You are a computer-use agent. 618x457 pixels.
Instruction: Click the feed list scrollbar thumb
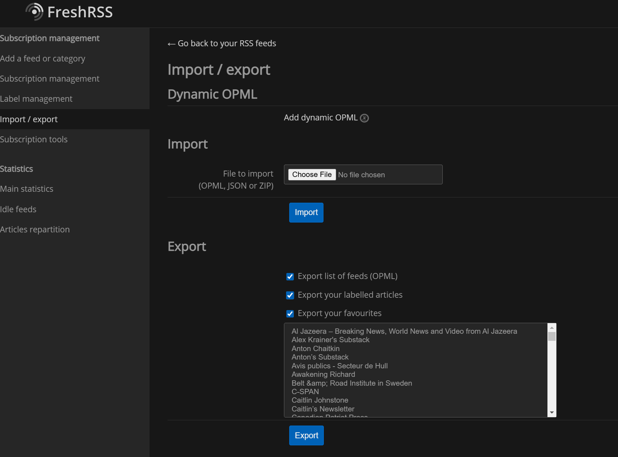(x=552, y=337)
